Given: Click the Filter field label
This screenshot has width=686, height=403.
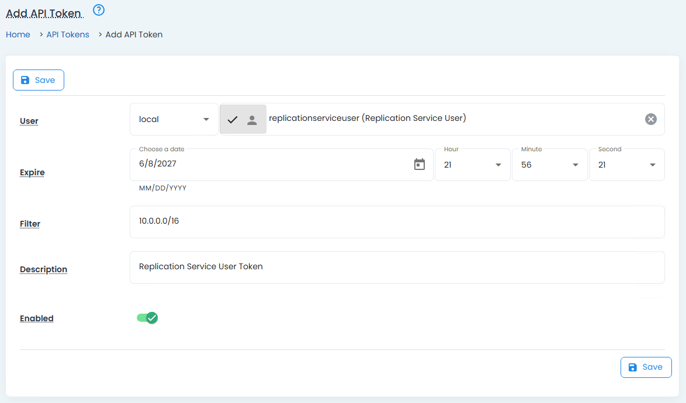Looking at the screenshot, I should 30,224.
